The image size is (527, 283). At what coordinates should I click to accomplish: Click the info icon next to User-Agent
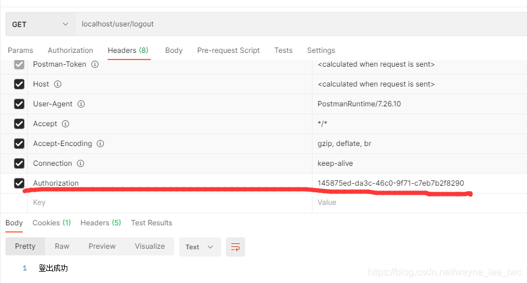(x=81, y=104)
